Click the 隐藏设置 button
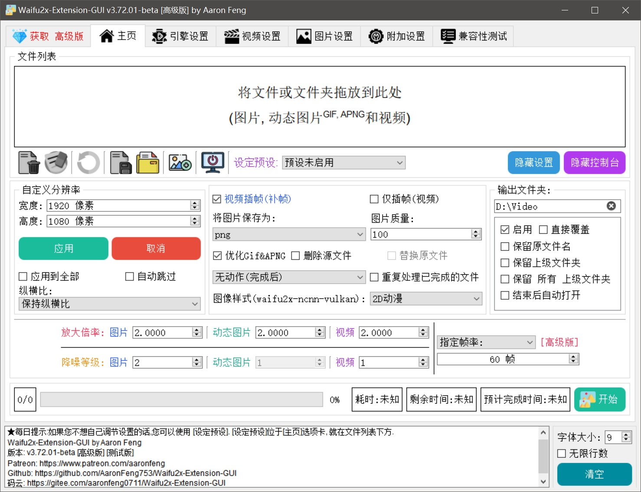 coord(534,163)
